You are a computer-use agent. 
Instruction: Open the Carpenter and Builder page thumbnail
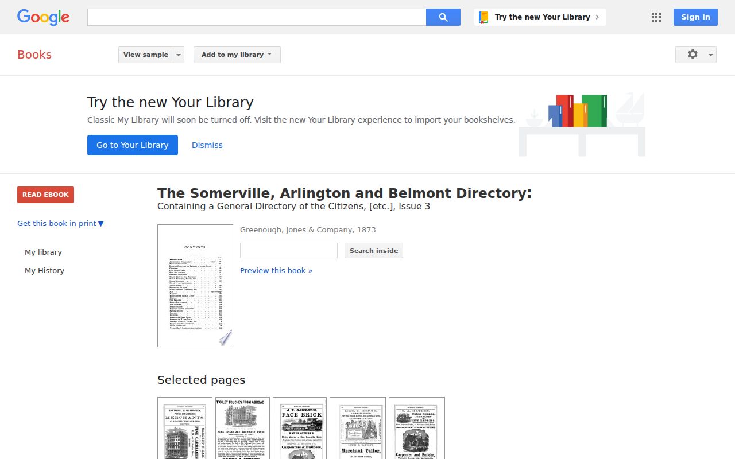point(417,428)
